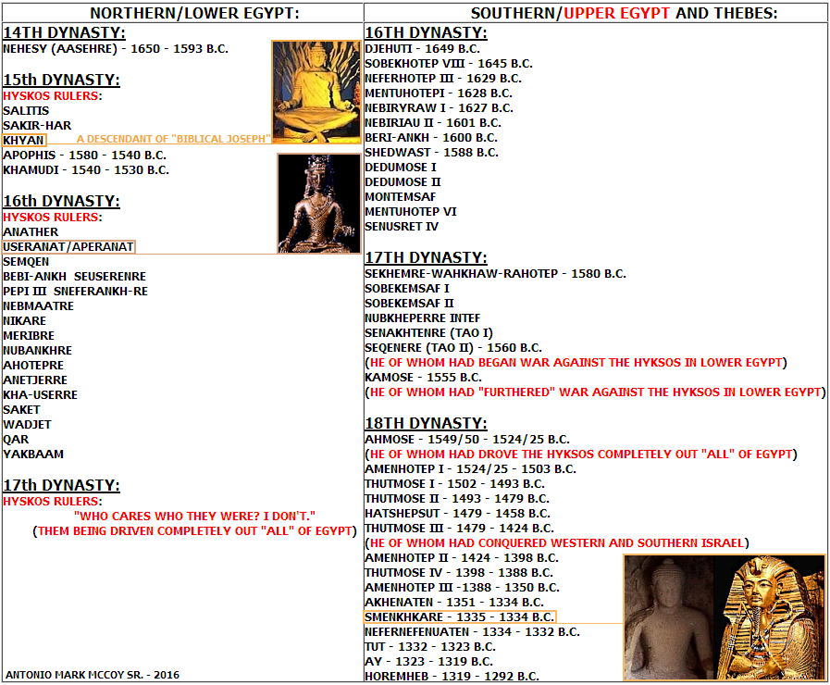Image resolution: width=830 pixels, height=685 pixels.
Task: Click the boxed SMENKHKARE 1335 - 1334 B.C. entry
Action: (x=460, y=616)
